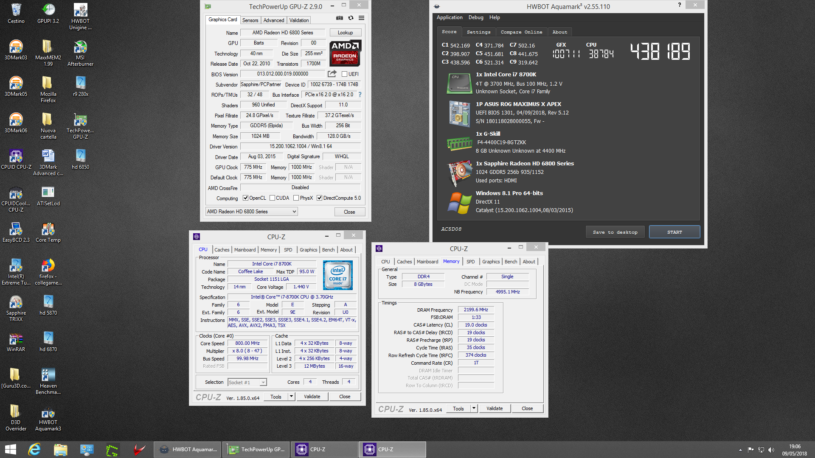Open WinRAR desktop shortcut
Viewport: 815px width, 458px height.
click(x=16, y=342)
